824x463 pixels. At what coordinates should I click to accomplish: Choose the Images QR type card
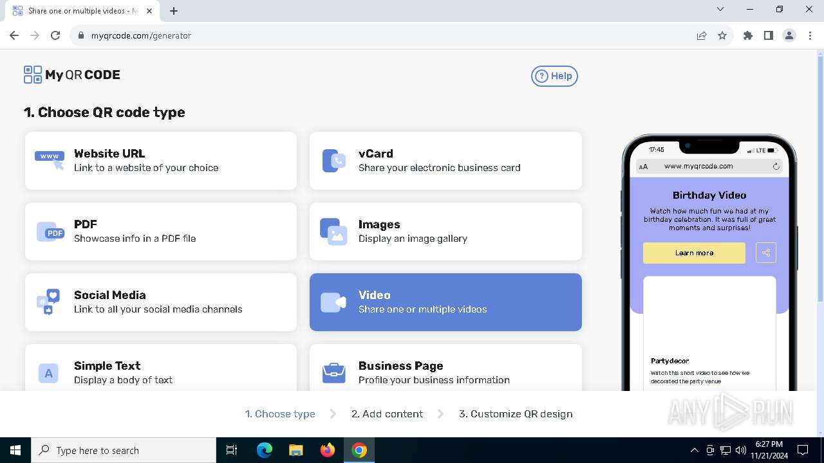pos(445,232)
